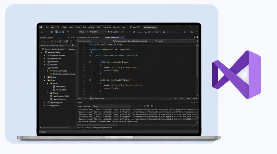Image resolution: width=277 pixels, height=154 pixels.
Task: Click the CRLF line ending indicator
Action: click(195, 99)
